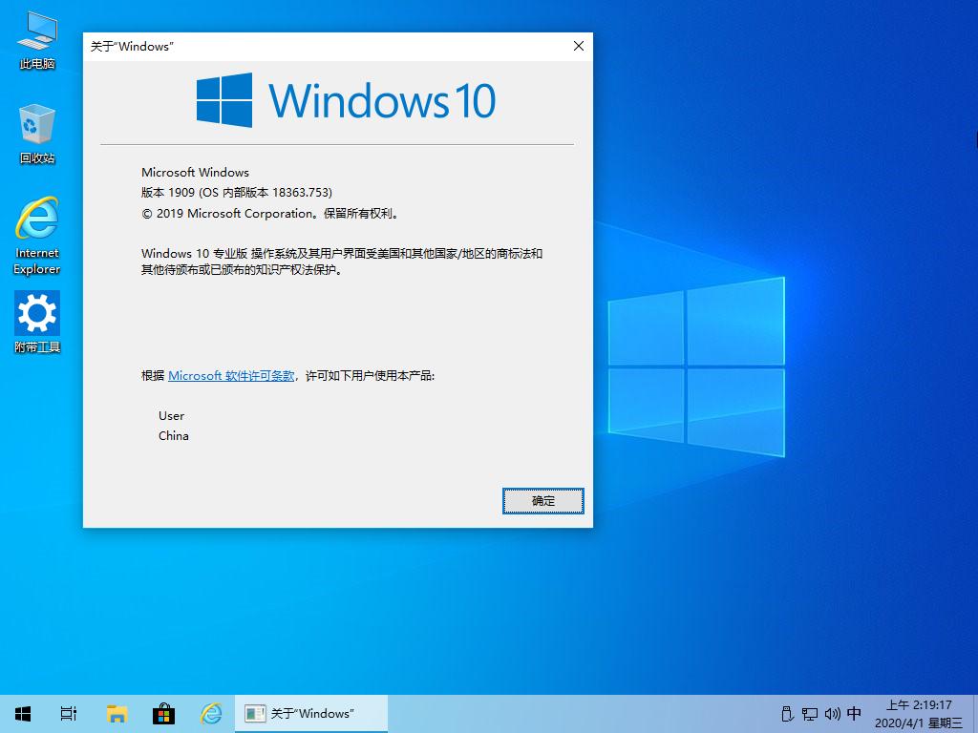Select the 附带工具 gear desktop icon
978x733 pixels.
37,323
